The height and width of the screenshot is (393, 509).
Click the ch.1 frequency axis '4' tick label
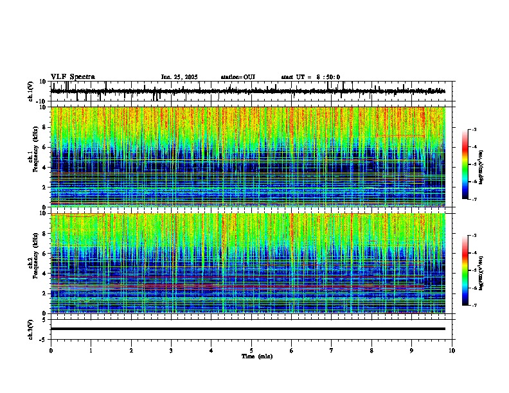click(44, 168)
